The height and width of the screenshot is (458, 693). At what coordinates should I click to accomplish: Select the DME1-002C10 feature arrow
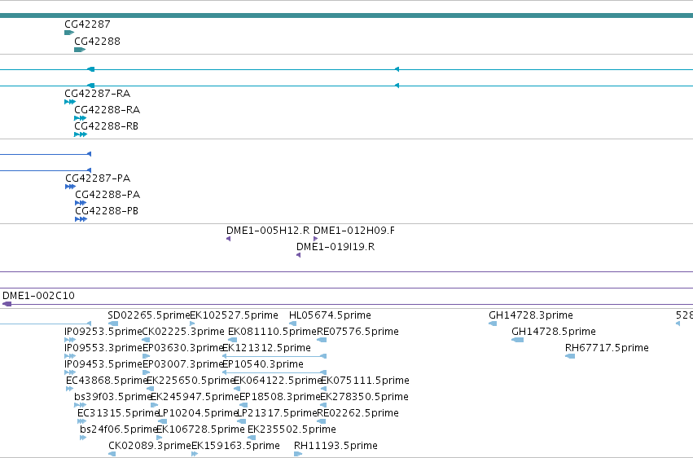click(x=7, y=304)
